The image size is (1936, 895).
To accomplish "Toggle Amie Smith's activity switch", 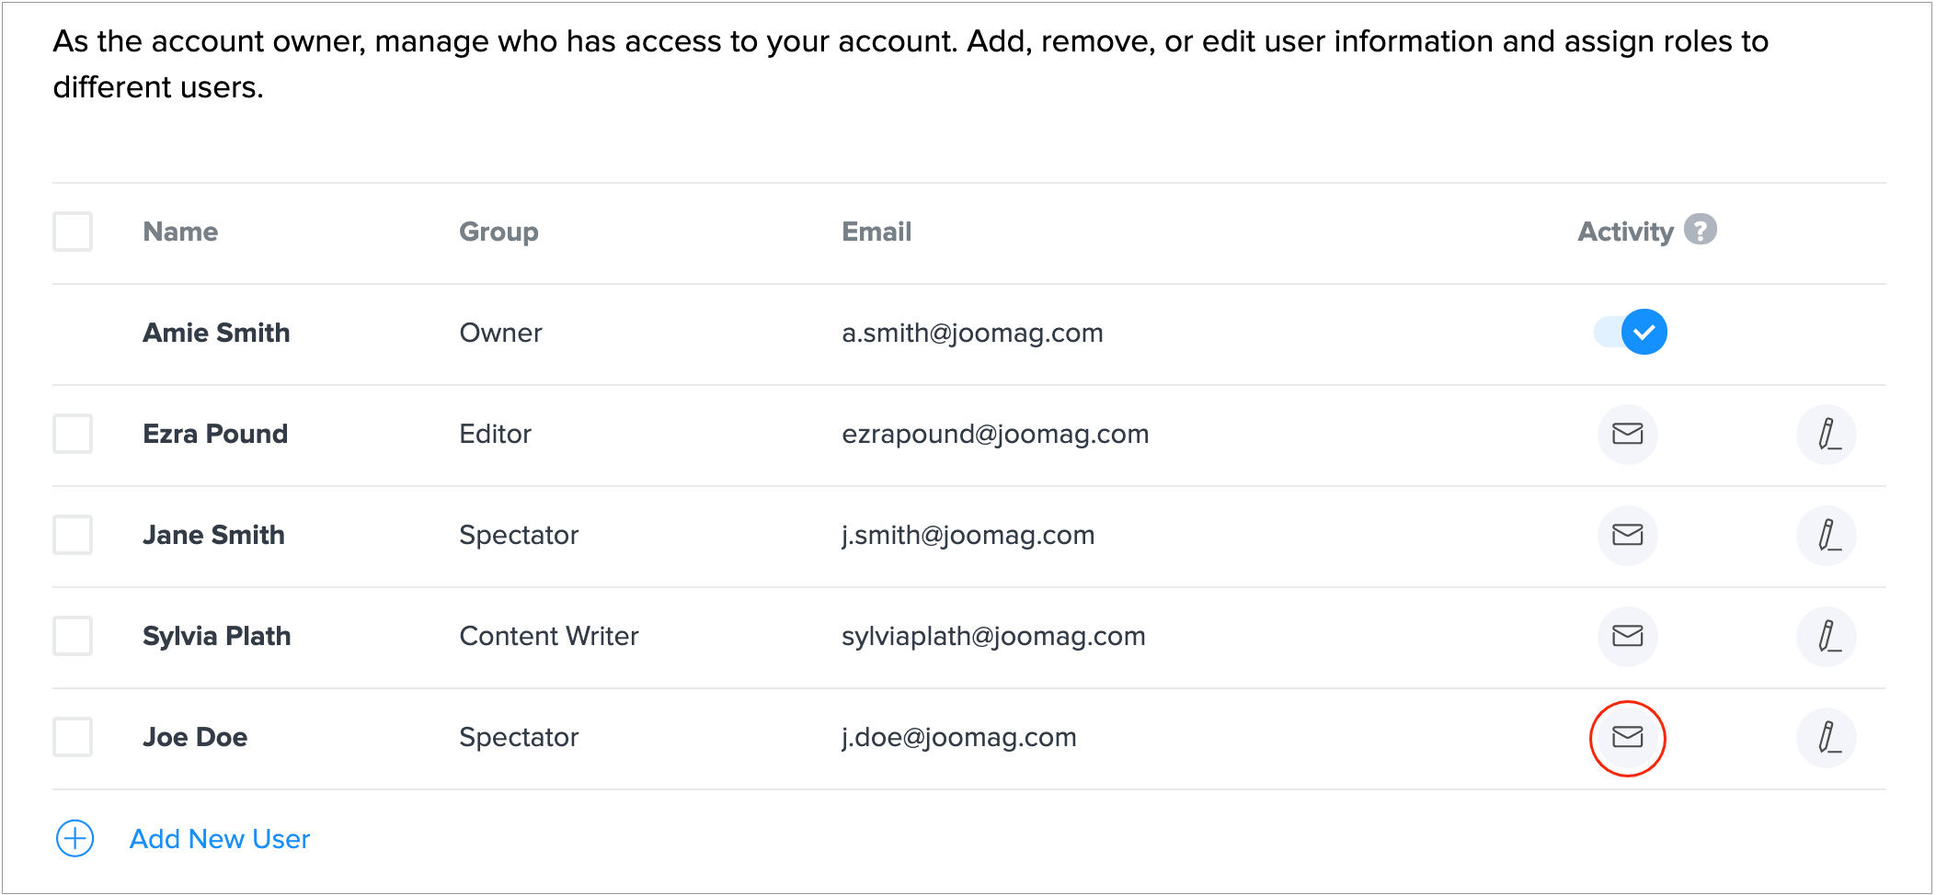I will tap(1631, 332).
